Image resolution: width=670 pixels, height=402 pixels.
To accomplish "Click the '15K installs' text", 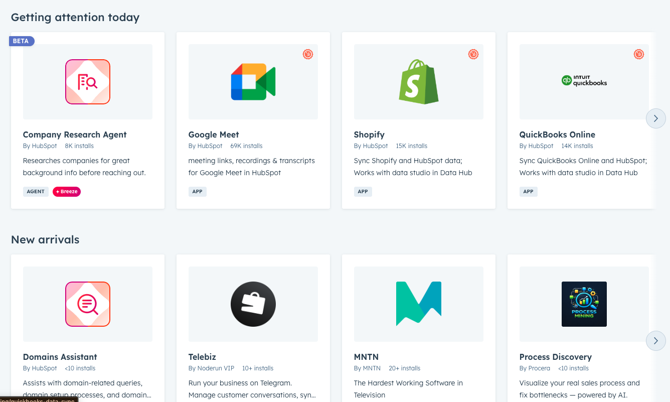I will tap(412, 146).
